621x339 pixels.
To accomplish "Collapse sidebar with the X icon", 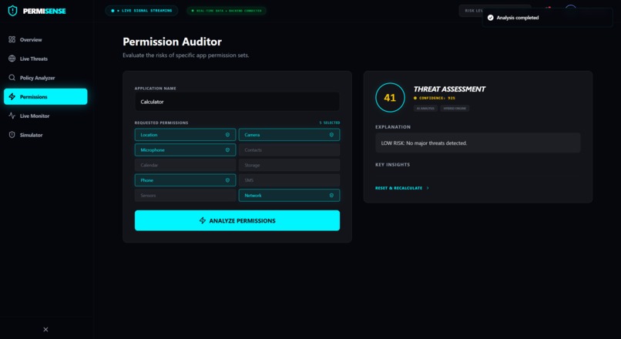I will click(x=45, y=330).
